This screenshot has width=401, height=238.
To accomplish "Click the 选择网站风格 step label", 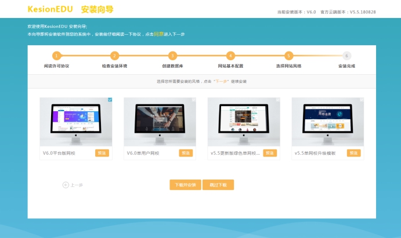I will (289, 66).
